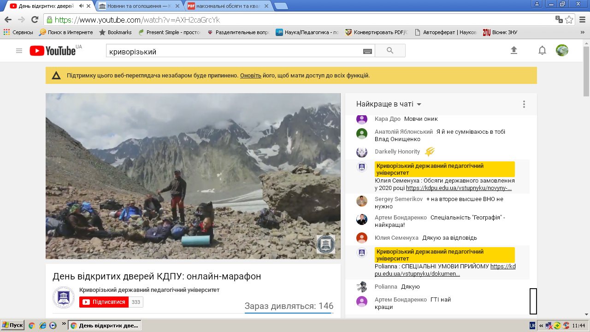The width and height of the screenshot is (590, 332).
Task: Open the user account avatar
Action: (x=562, y=51)
